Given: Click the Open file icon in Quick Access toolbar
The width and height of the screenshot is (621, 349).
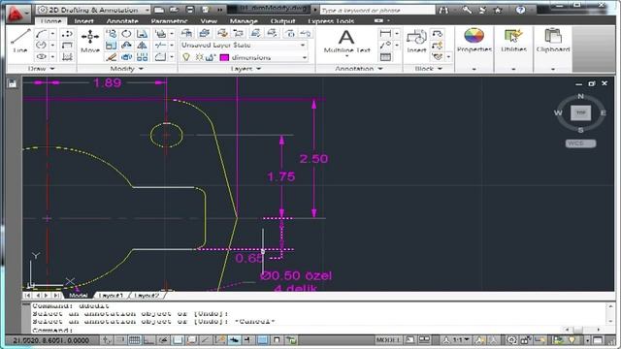Looking at the screenshot, I should click(x=175, y=10).
